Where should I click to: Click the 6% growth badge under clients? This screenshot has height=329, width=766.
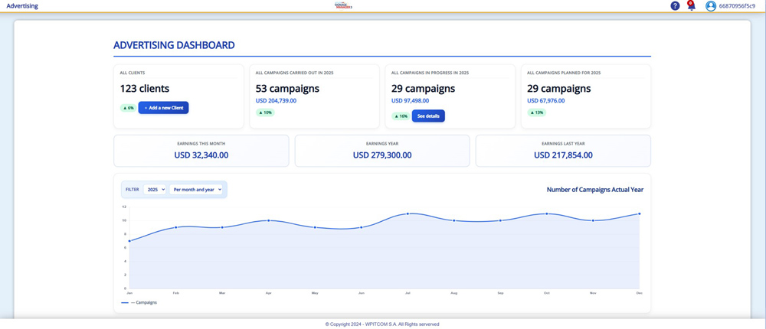tap(128, 108)
